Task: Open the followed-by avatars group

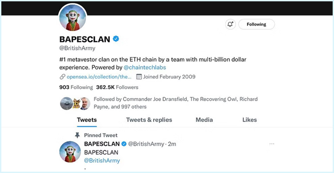Action: tap(75, 104)
